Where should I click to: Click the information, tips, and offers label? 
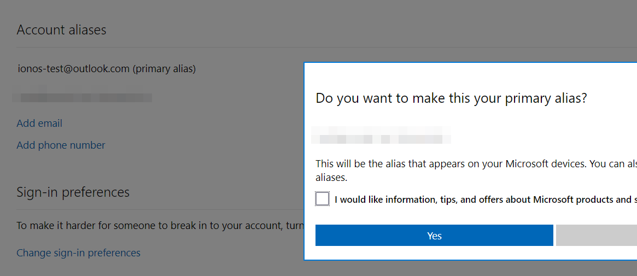click(486, 199)
